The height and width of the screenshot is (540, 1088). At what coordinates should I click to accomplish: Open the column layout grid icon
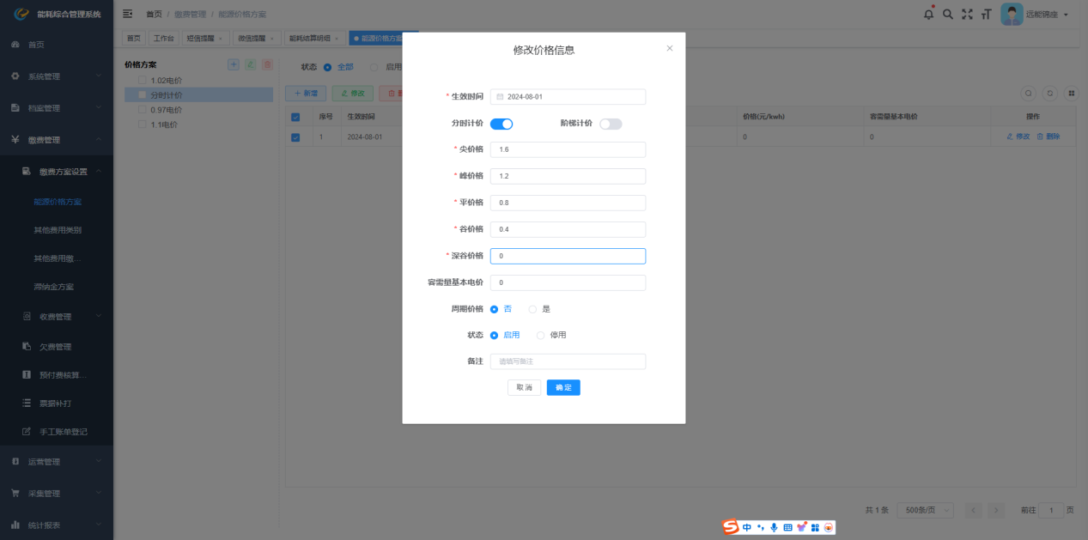click(1071, 93)
